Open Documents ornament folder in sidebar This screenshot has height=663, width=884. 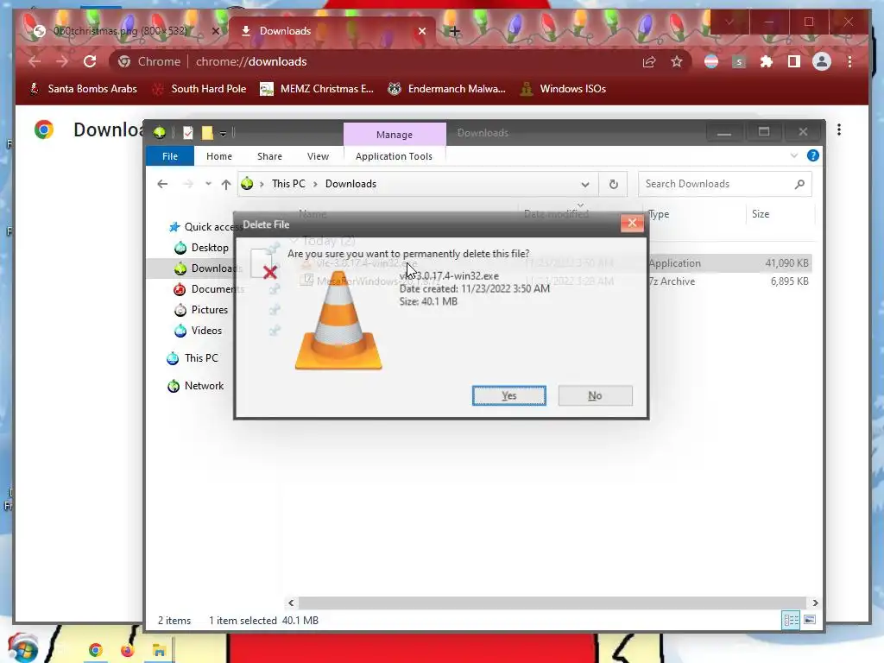[209, 288]
